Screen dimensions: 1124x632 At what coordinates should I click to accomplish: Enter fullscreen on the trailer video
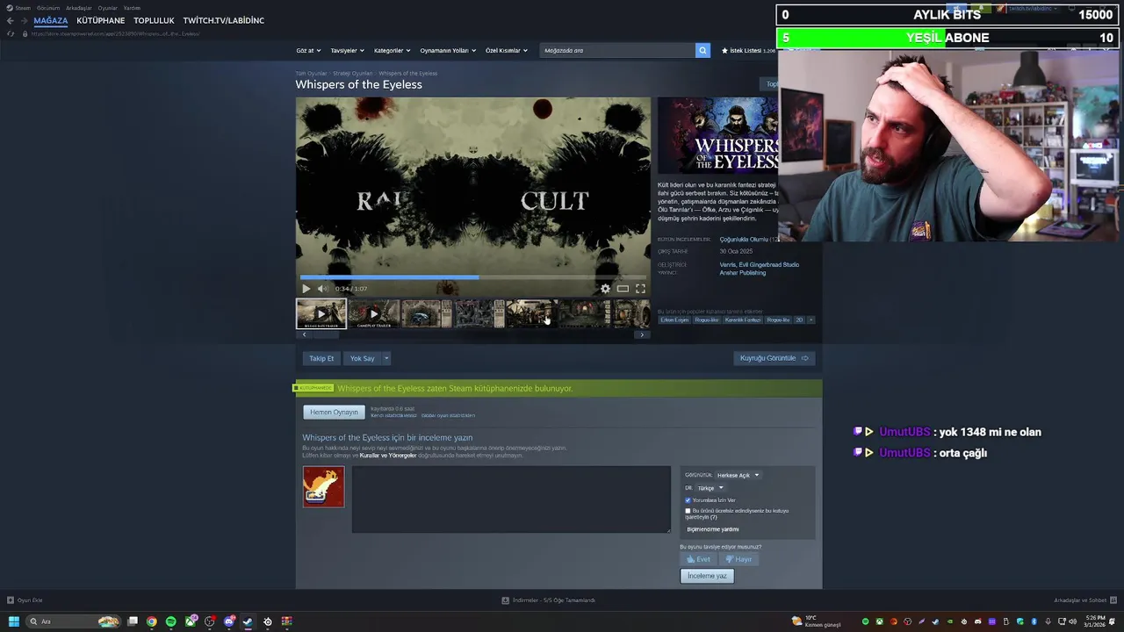click(x=640, y=288)
